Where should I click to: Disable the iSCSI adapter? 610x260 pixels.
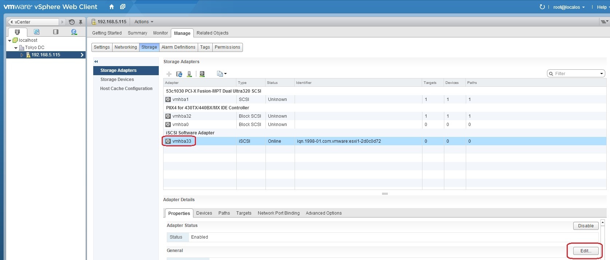586,226
